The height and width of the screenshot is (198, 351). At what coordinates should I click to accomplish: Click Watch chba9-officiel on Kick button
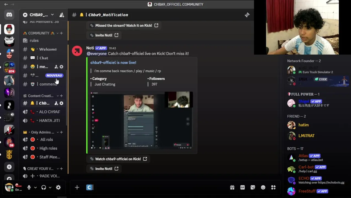[x=118, y=159]
